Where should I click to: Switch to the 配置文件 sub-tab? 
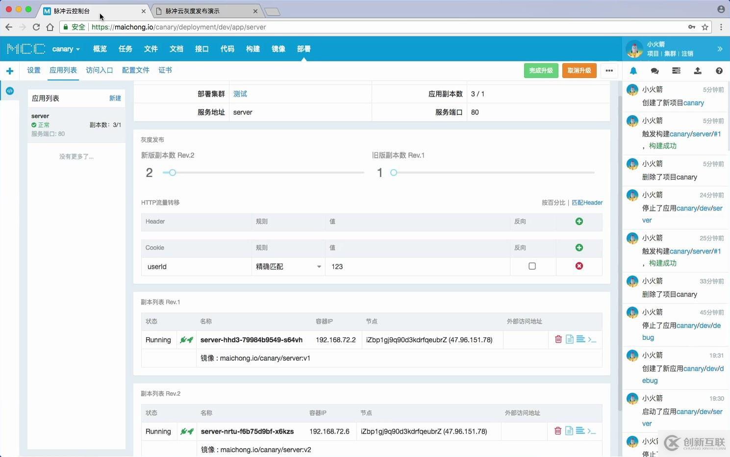[136, 70]
